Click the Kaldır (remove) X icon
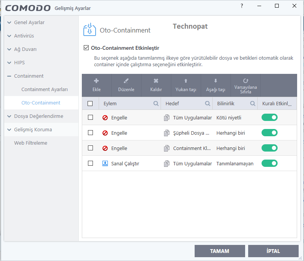Viewport: 304px width, 261px height. click(156, 81)
